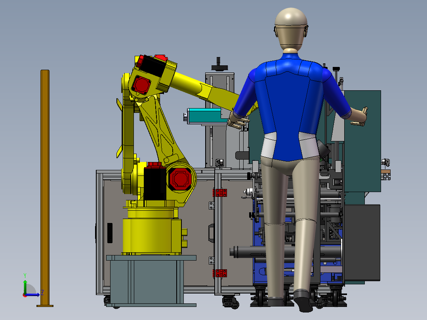Select the dark green panel right of mannequin
Image resolution: width=427 pixels, height=320 pixels.
pos(363,141)
